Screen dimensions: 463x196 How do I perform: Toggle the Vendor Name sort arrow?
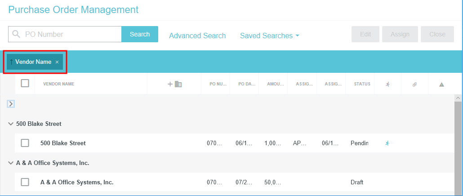click(11, 62)
